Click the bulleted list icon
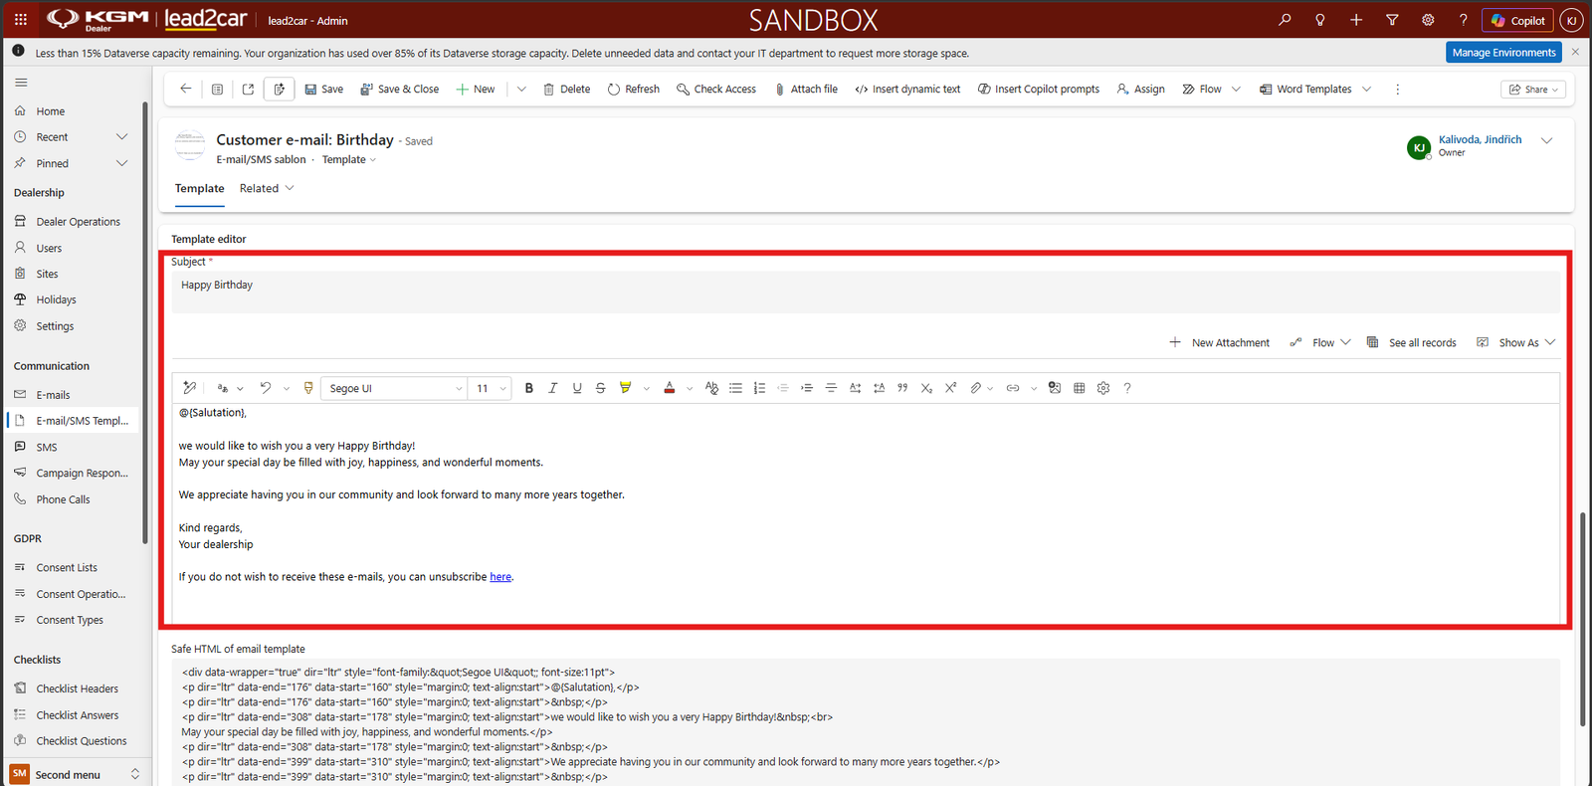Image resolution: width=1592 pixels, height=786 pixels. pos(736,388)
